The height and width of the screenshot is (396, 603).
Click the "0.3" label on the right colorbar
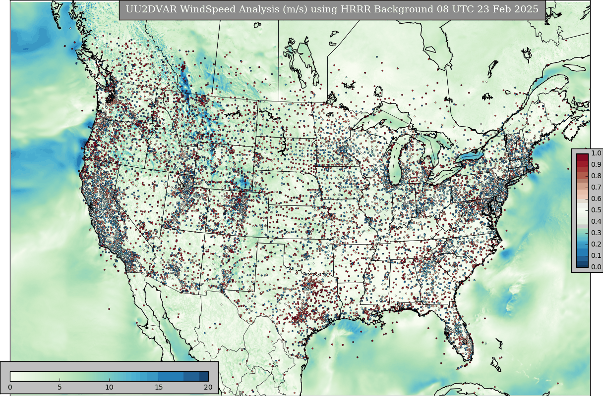(x=596, y=233)
